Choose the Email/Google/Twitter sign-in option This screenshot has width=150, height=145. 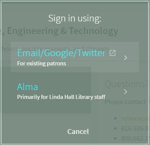pos(75,57)
